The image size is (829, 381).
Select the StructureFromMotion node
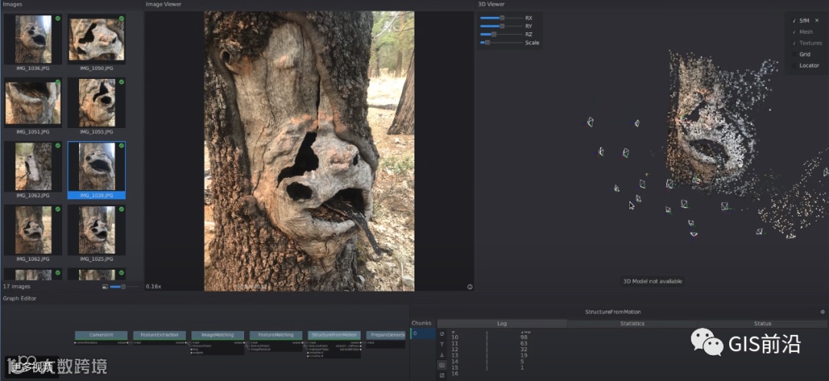coord(334,335)
